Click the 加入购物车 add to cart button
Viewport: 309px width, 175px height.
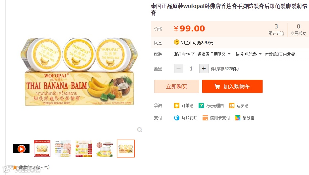pyautogui.click(x=232, y=86)
